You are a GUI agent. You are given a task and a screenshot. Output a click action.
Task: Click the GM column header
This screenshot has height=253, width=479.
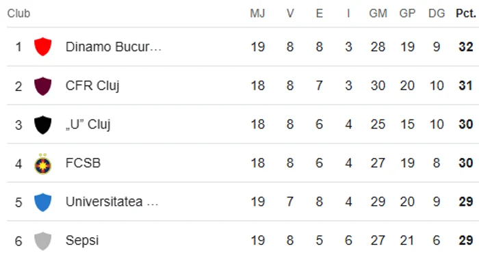(378, 13)
